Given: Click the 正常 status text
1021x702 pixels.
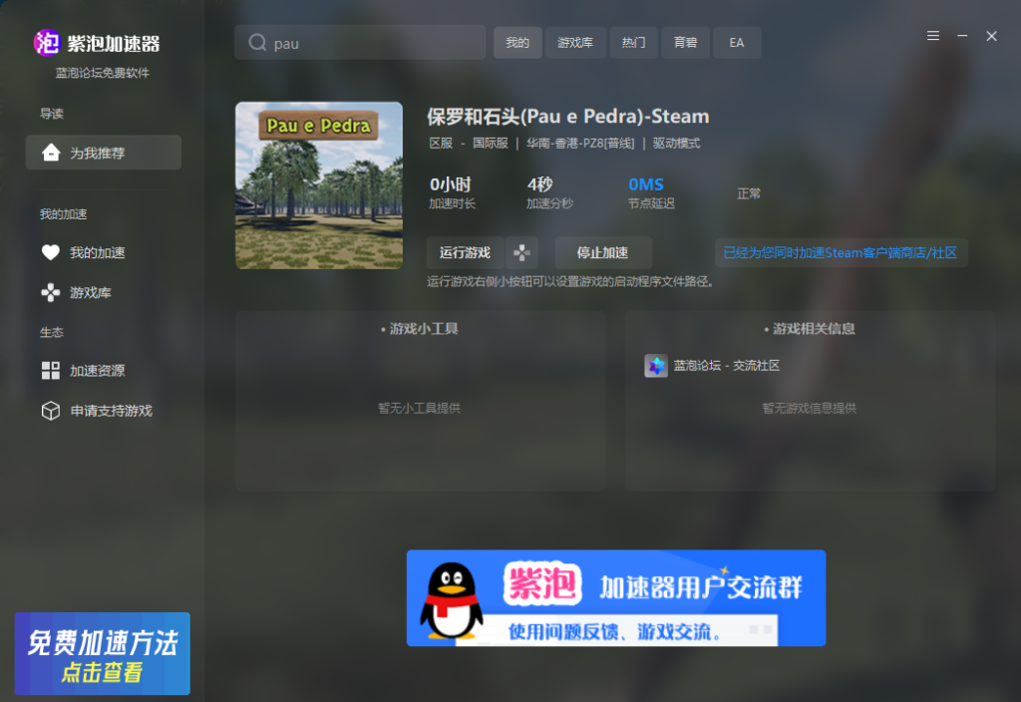Looking at the screenshot, I should pos(749,193).
